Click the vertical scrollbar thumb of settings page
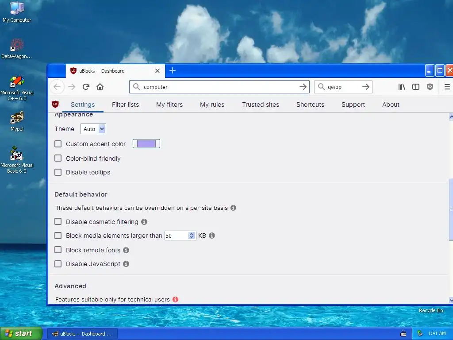This screenshot has height=340, width=453. click(x=451, y=209)
